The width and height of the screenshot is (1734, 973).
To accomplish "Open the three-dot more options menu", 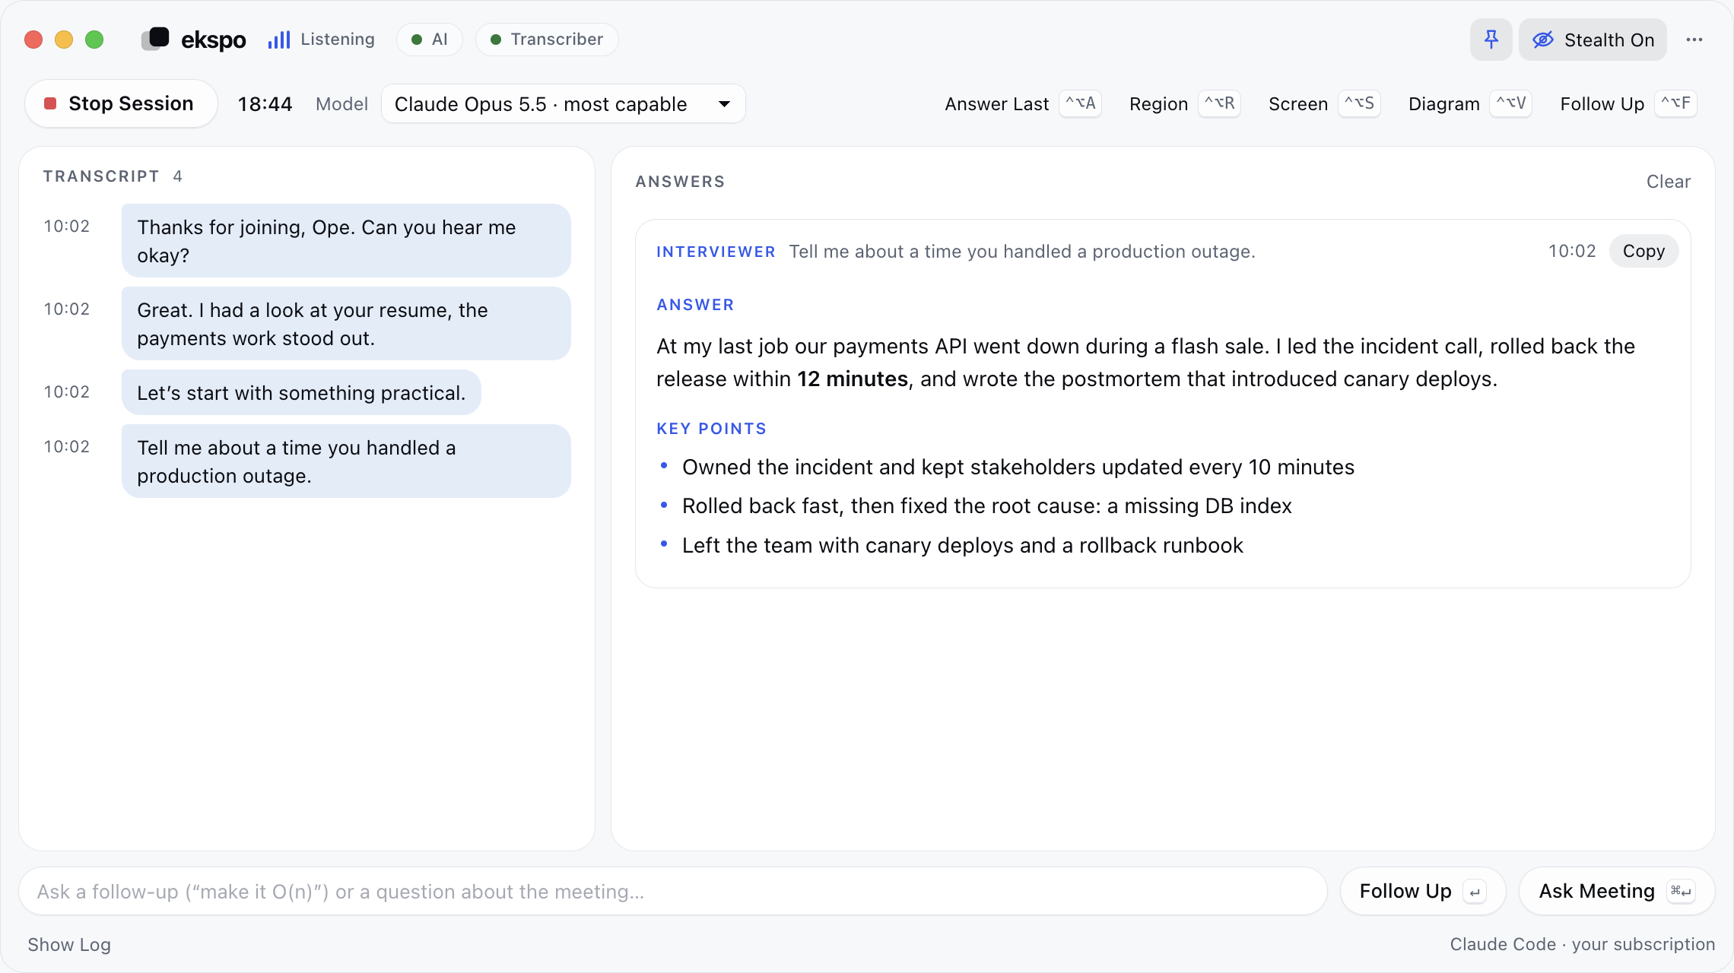I will 1694,40.
